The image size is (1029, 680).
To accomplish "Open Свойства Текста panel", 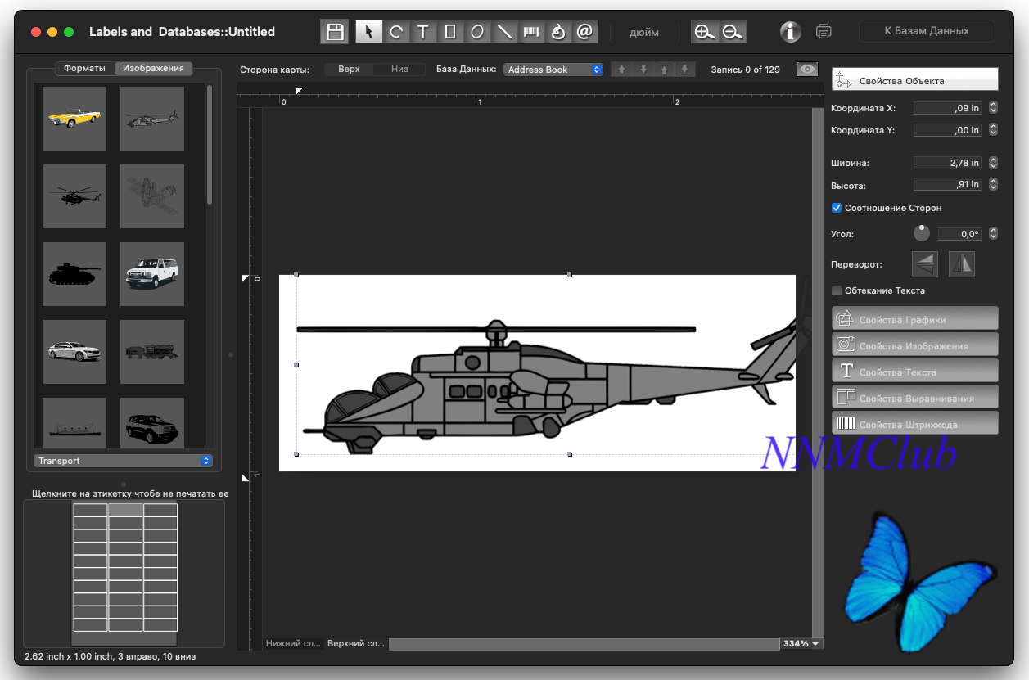I will pyautogui.click(x=915, y=371).
